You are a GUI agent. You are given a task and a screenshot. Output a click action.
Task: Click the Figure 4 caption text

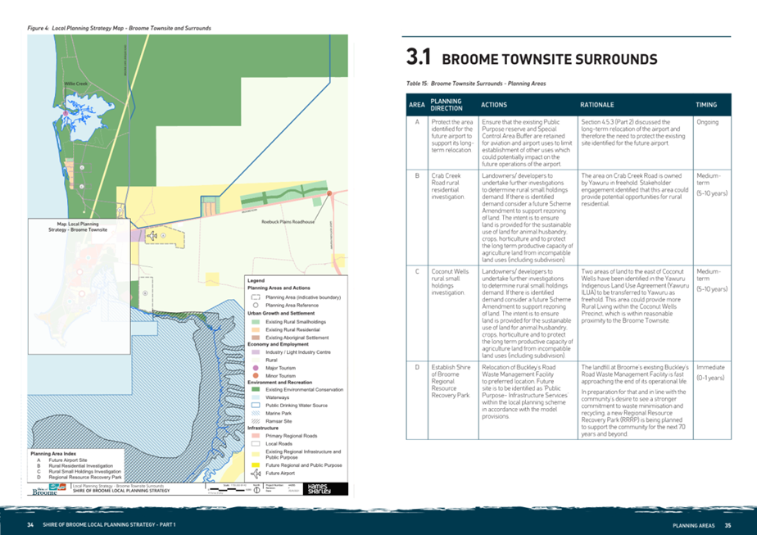[120, 28]
